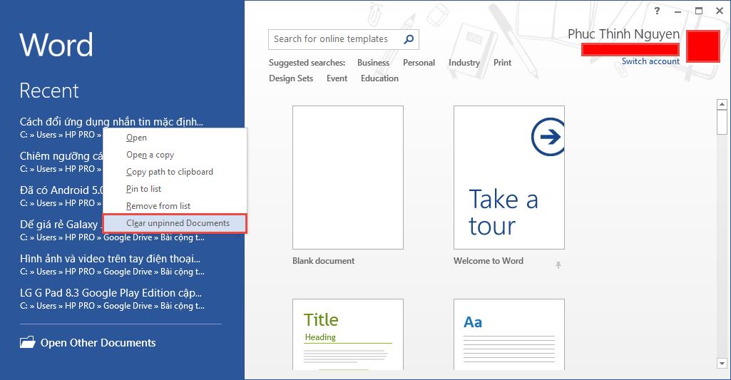This screenshot has height=380, width=731.
Task: Click the pin icon beside Welcome to Word
Action: click(x=558, y=265)
